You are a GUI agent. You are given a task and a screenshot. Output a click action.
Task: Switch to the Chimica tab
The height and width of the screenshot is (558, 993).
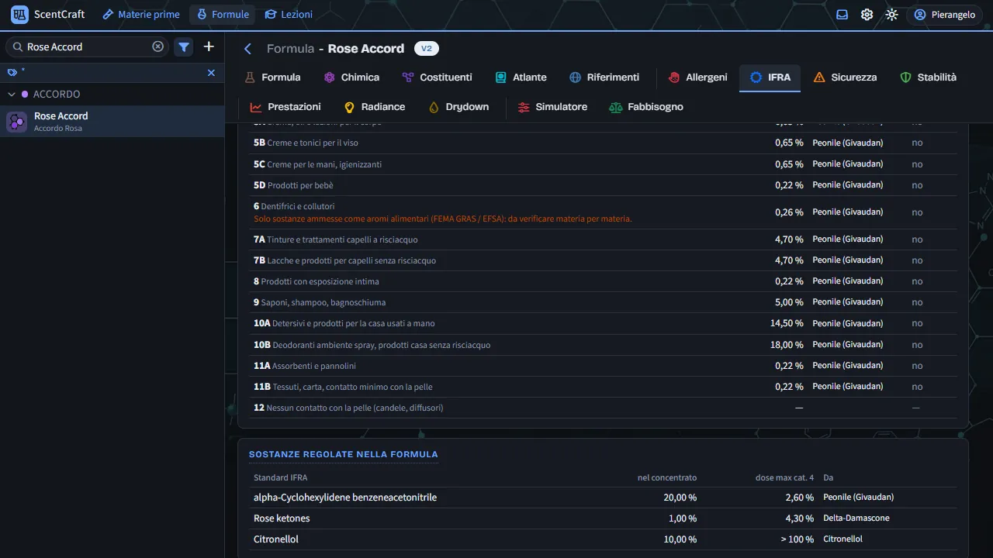351,77
